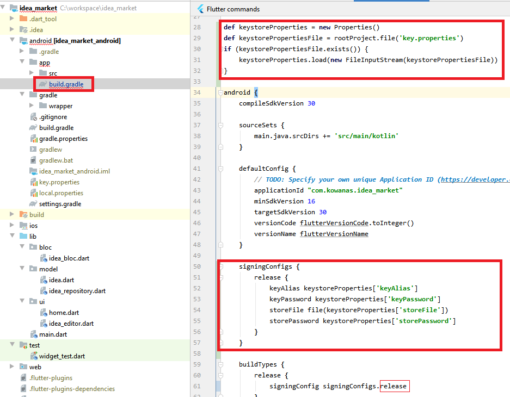Screen dimensions: 510x397
Task: Collapse the ui folder
Action: tap(22, 301)
